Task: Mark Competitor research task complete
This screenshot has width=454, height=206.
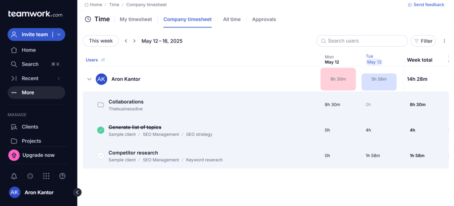Action: pos(101,156)
